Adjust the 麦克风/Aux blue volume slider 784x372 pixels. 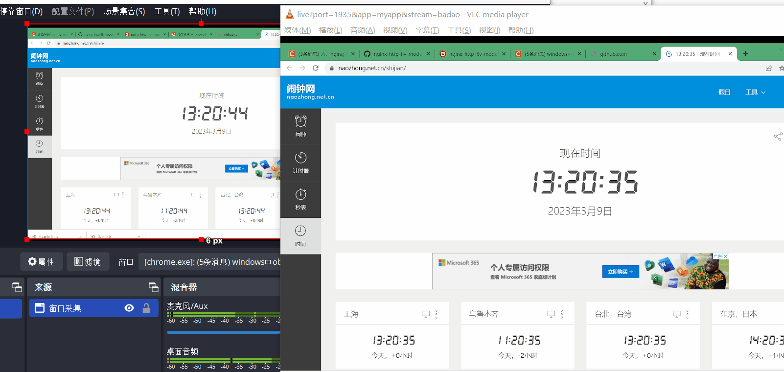(x=223, y=332)
